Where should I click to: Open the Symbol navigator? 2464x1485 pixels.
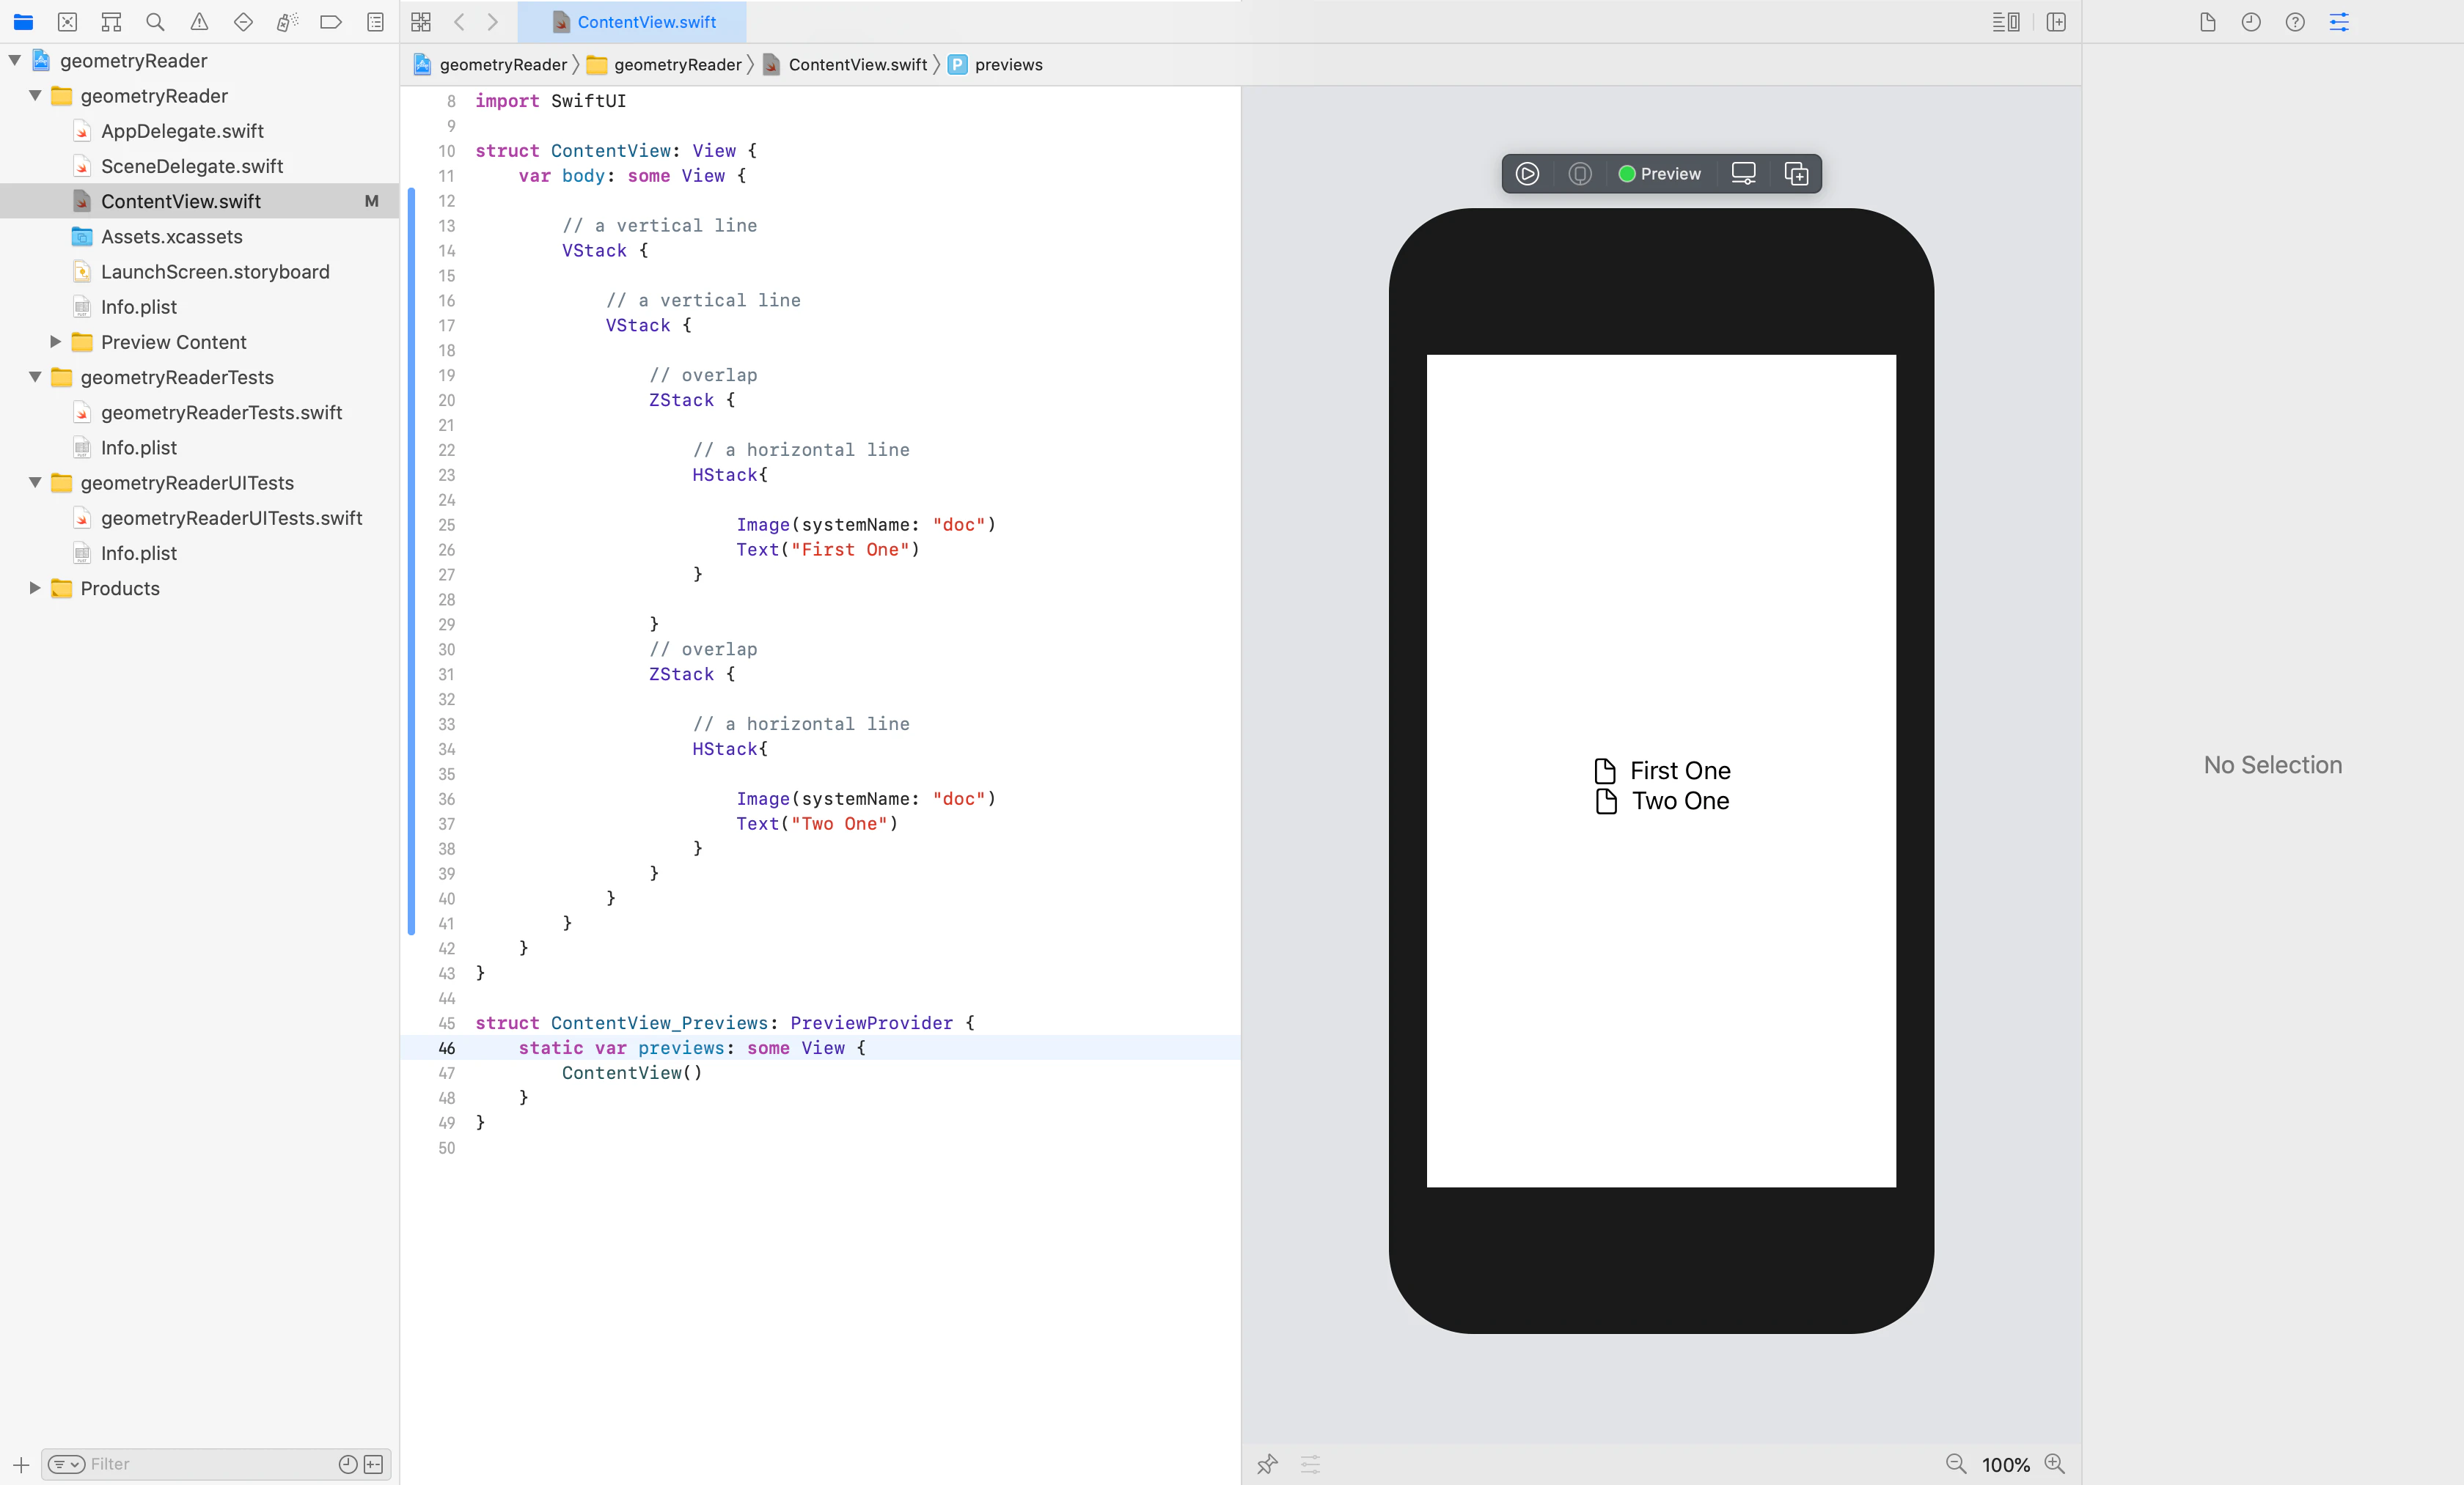click(111, 22)
